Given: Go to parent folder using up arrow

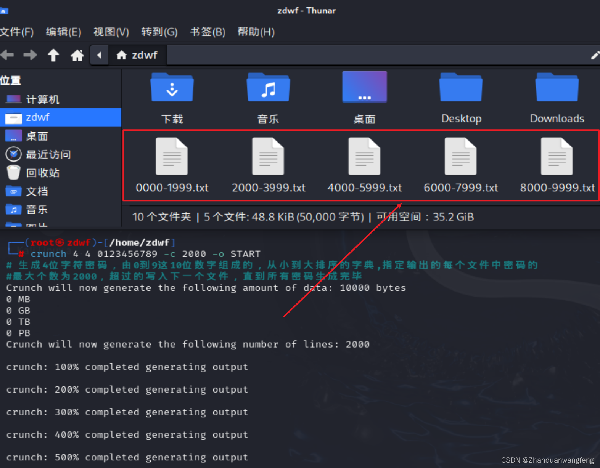Looking at the screenshot, I should click(x=53, y=55).
